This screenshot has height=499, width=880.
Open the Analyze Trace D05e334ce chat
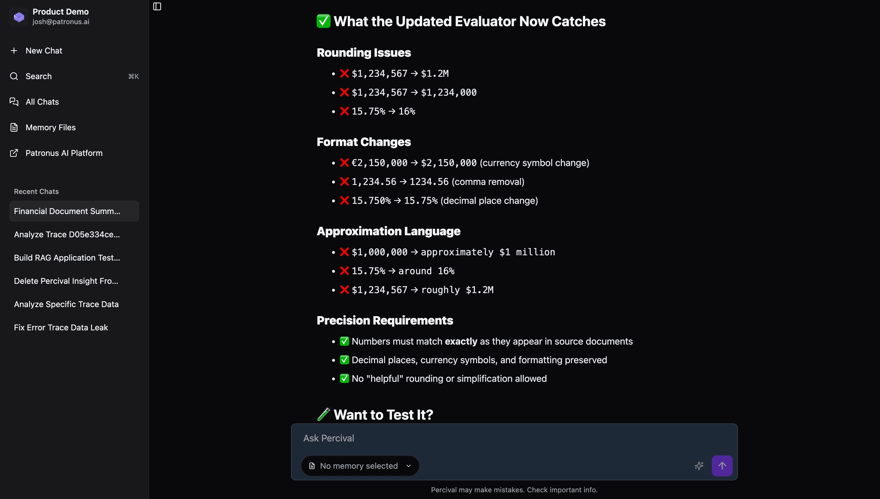click(x=67, y=234)
